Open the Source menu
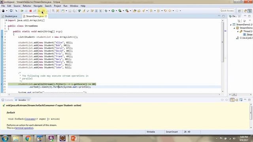Image resolution: width=253 pixels, height=142 pixels. (17, 6)
